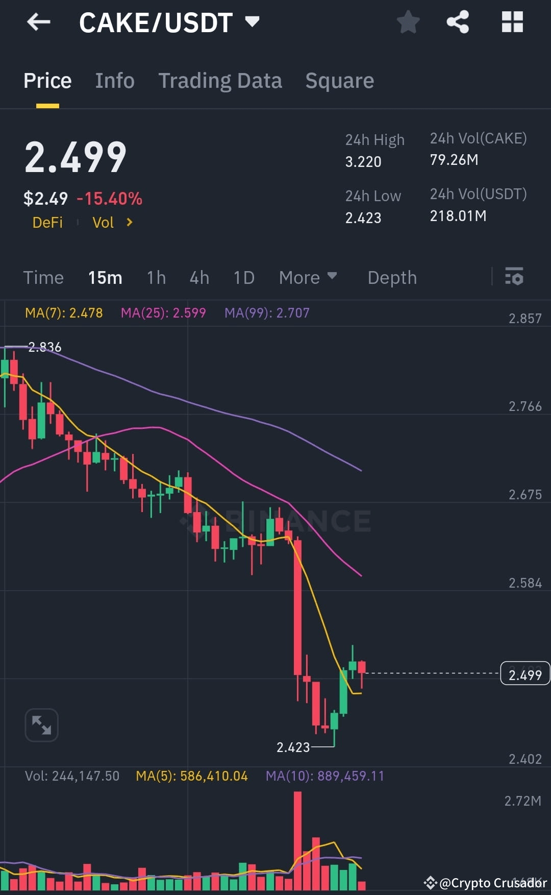Select the 4h timeframe
The width and height of the screenshot is (551, 895).
199,277
